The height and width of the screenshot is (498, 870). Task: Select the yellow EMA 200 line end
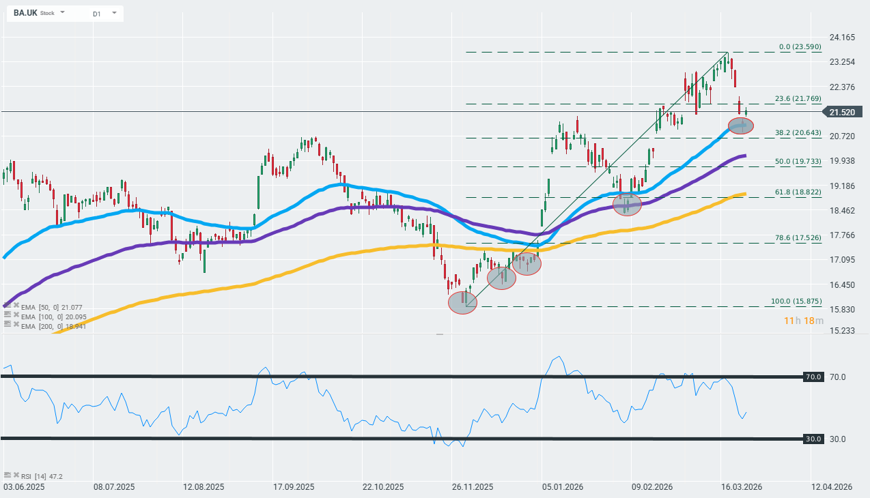742,194
